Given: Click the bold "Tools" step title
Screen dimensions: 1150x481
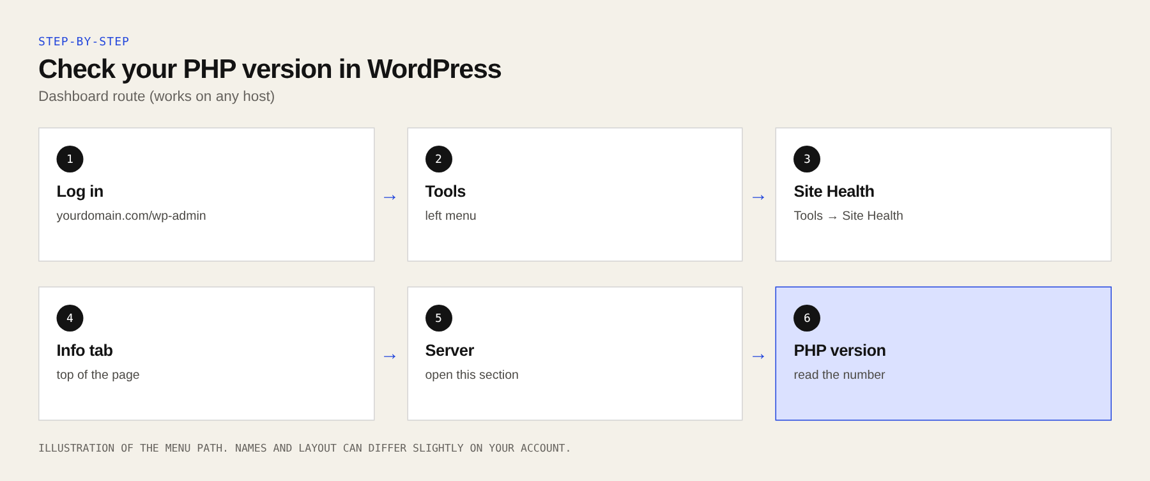Looking at the screenshot, I should pos(445,192).
